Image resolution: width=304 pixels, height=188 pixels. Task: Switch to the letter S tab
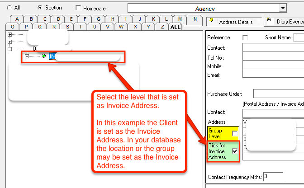pos(67,27)
